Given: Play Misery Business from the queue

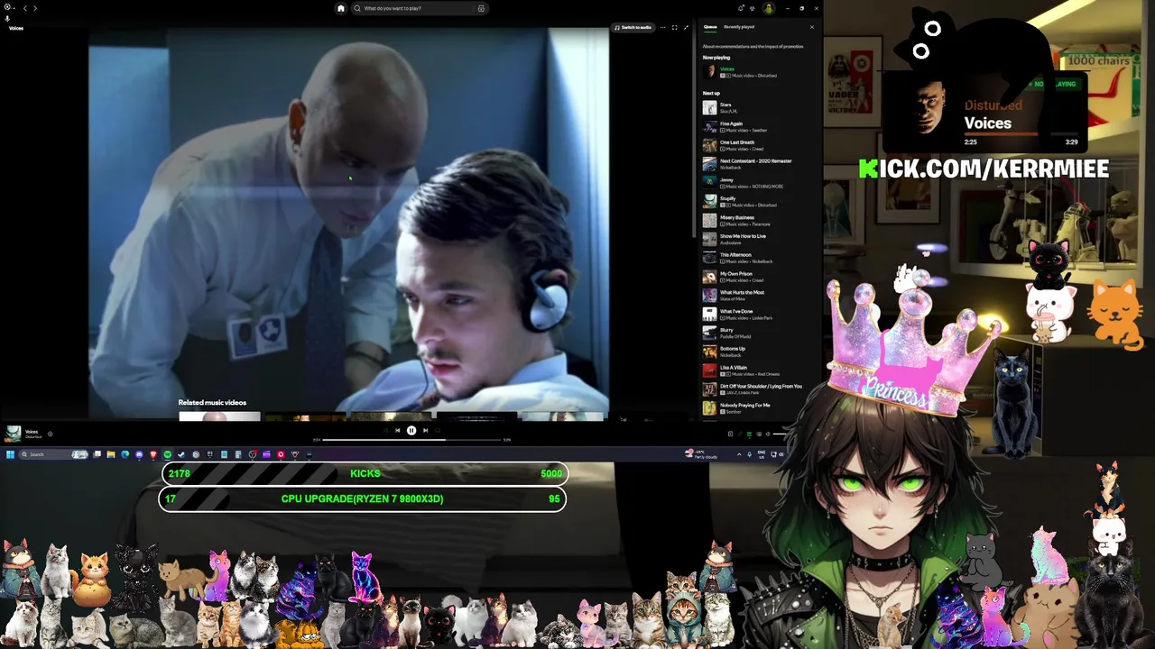Looking at the screenshot, I should [760, 221].
